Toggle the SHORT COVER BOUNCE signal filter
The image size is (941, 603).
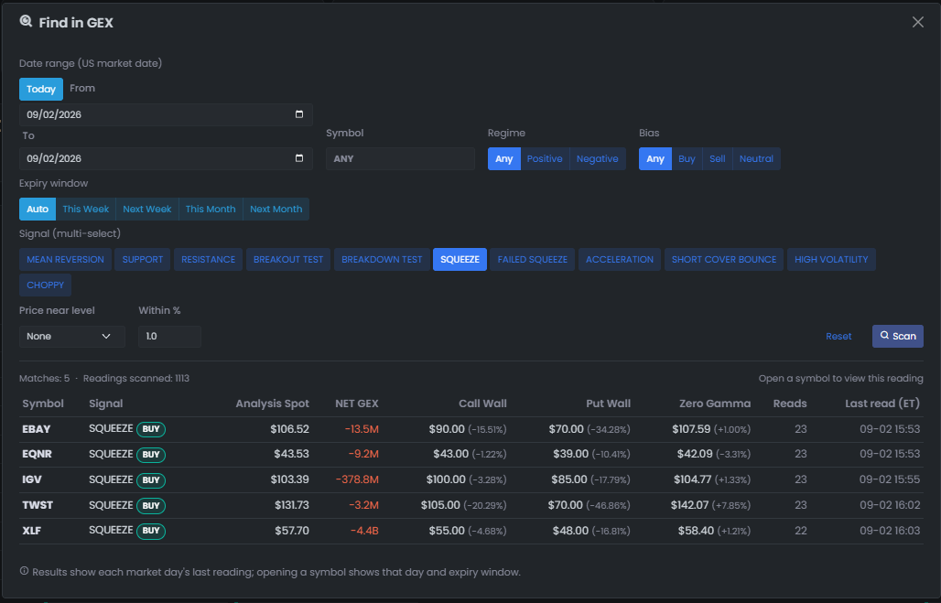click(x=724, y=259)
